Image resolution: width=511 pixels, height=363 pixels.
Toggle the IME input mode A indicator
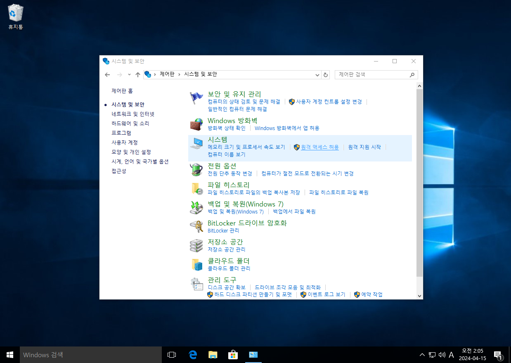(451, 355)
